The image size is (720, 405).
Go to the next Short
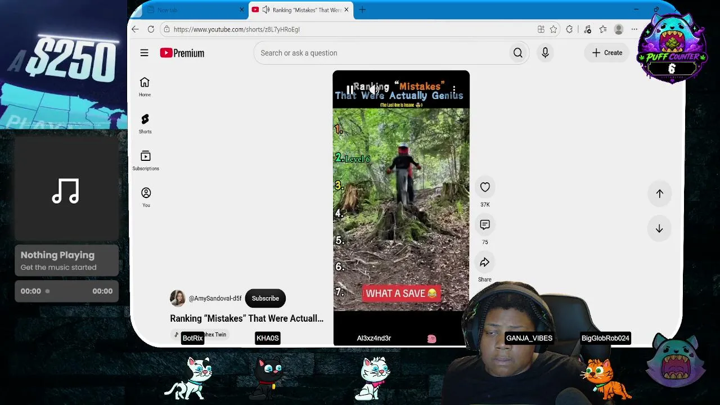pos(659,229)
